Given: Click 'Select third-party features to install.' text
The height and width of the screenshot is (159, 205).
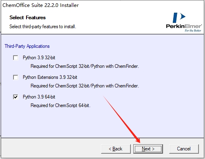Looking at the screenshot, I should point(43,27).
